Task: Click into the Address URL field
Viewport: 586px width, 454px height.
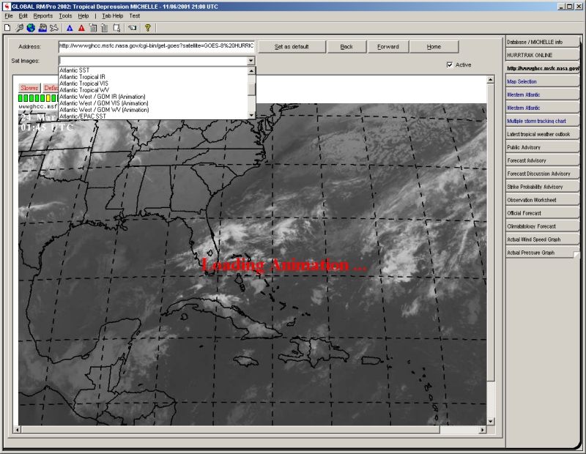Action: click(157, 46)
